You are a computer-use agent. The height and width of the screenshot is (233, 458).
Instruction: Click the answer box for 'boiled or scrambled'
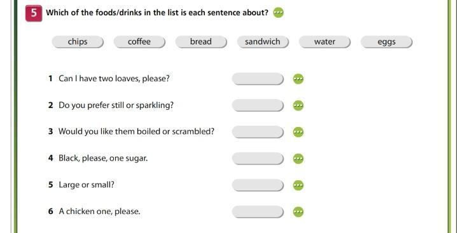click(x=258, y=132)
